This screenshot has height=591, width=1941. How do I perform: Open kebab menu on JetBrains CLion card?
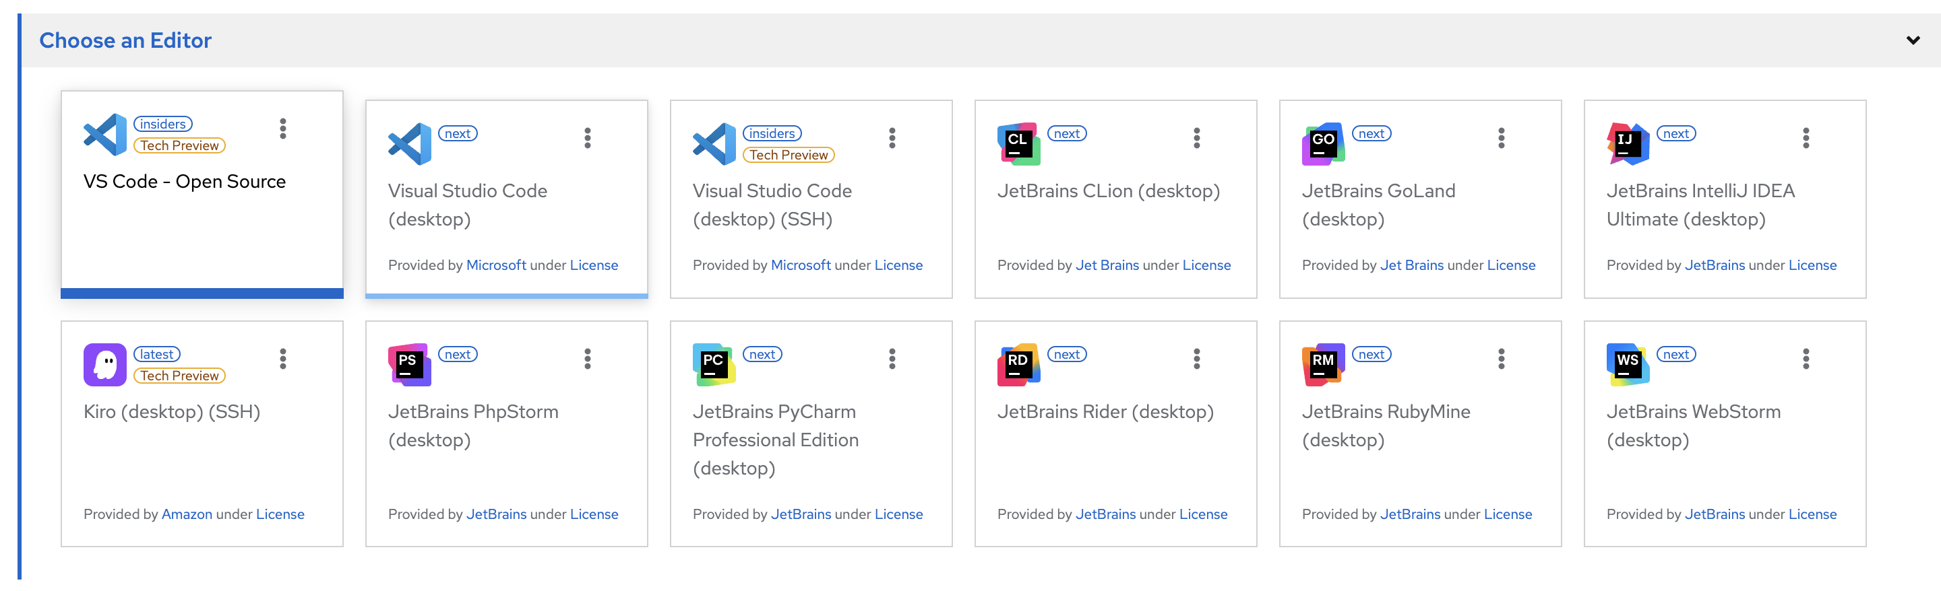[x=1196, y=138]
